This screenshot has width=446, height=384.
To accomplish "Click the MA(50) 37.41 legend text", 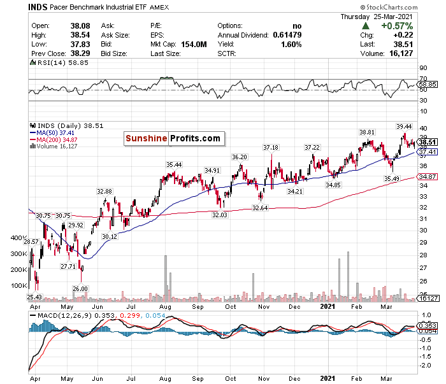I will (55, 132).
